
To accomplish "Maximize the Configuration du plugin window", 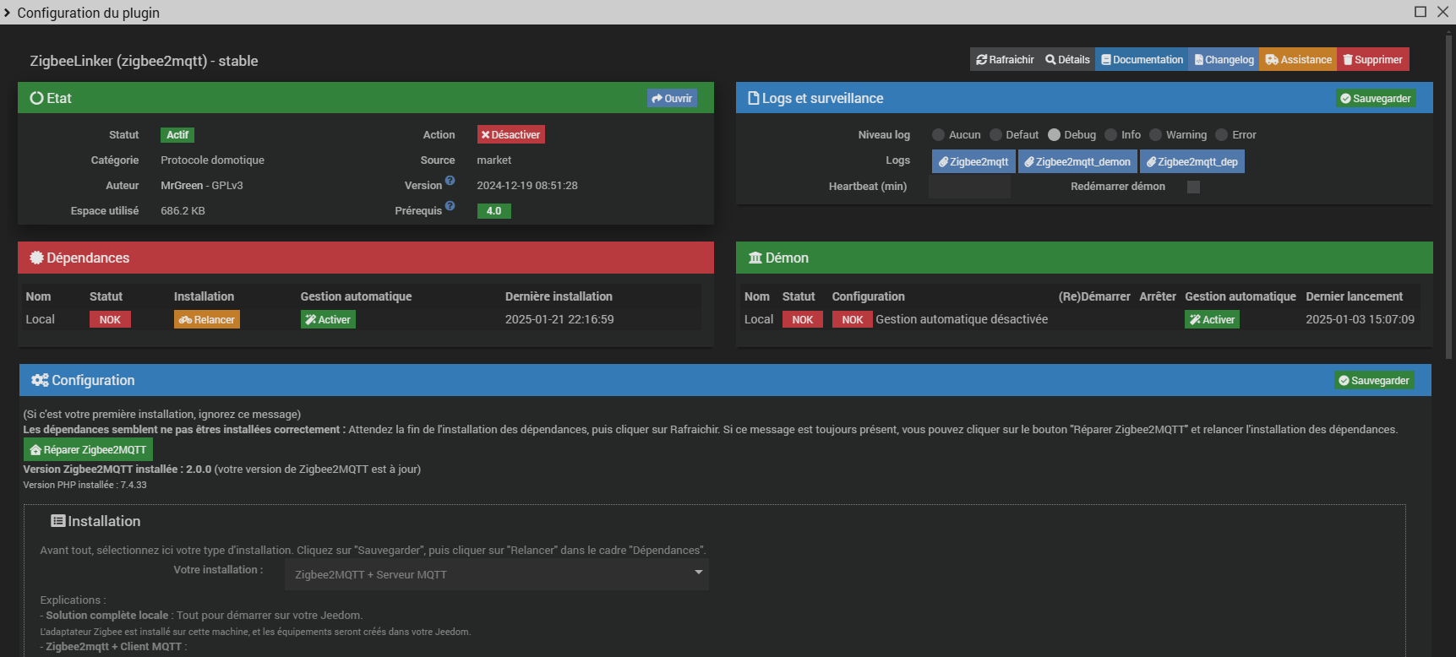I will click(x=1420, y=12).
